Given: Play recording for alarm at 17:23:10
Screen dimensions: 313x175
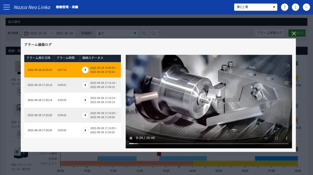Looking at the screenshot, I should 85,85.
